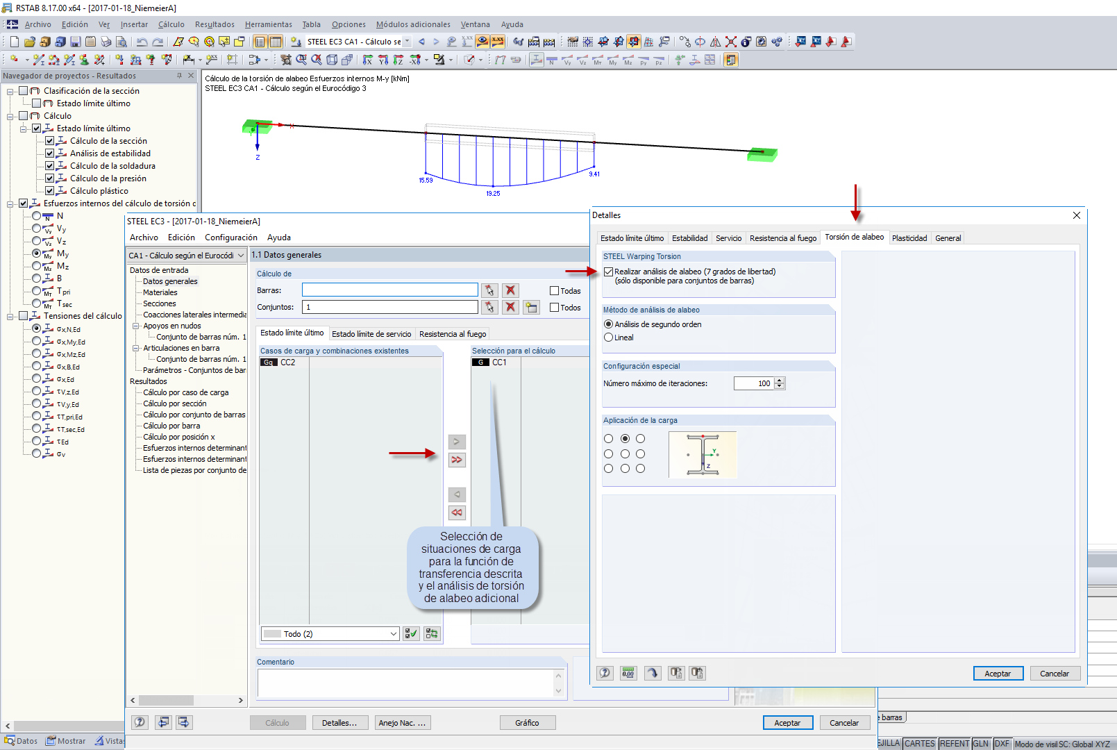1117x750 pixels.
Task: Pick sets with the Conjuntos selection icon
Action: 490,307
